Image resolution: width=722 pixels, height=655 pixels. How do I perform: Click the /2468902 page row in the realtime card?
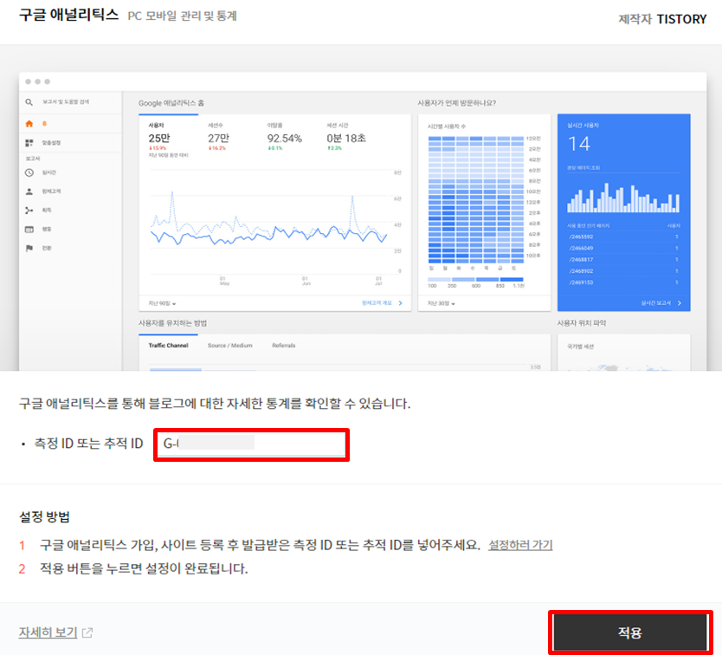click(624, 271)
